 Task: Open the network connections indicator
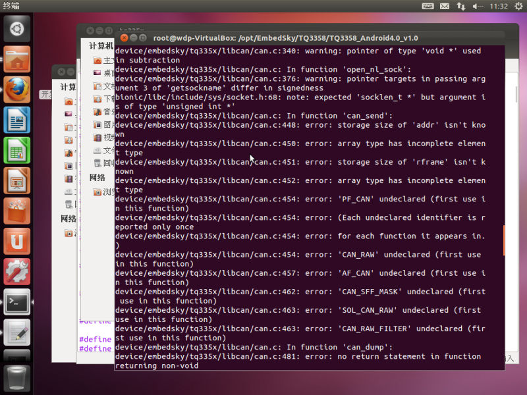461,6
